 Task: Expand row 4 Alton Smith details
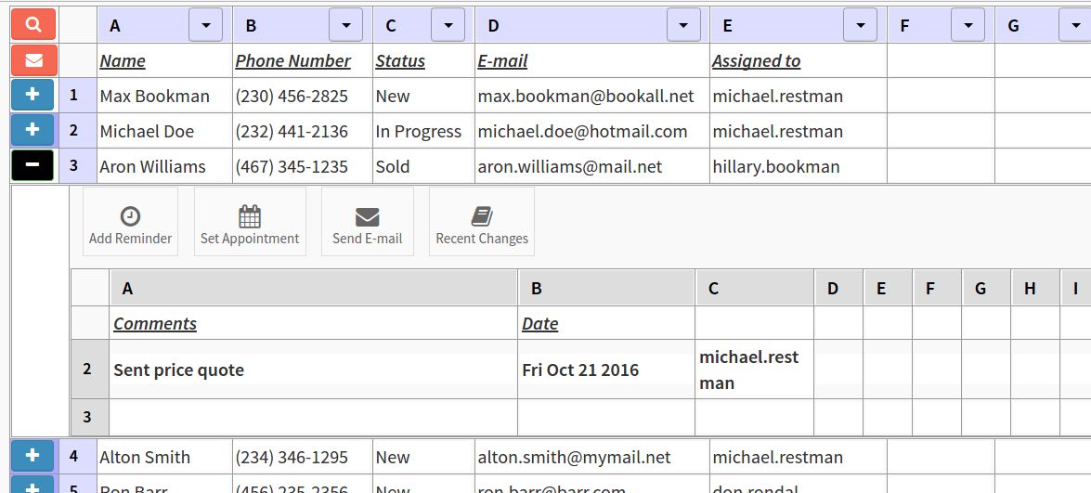(x=32, y=456)
